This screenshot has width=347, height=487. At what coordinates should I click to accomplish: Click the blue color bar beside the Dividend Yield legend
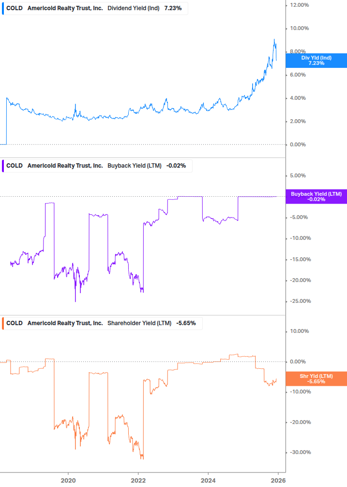click(3, 8)
